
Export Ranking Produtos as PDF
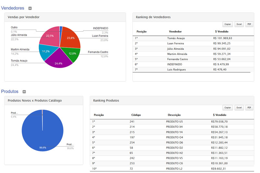(x=249, y=108)
